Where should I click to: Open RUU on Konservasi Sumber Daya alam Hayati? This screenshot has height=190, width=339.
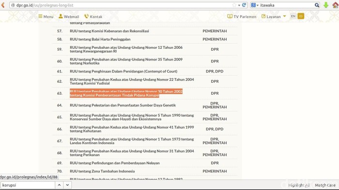tap(132, 117)
